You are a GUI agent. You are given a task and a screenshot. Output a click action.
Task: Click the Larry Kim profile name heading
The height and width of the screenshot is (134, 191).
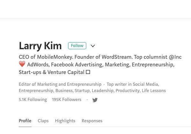tap(40, 46)
